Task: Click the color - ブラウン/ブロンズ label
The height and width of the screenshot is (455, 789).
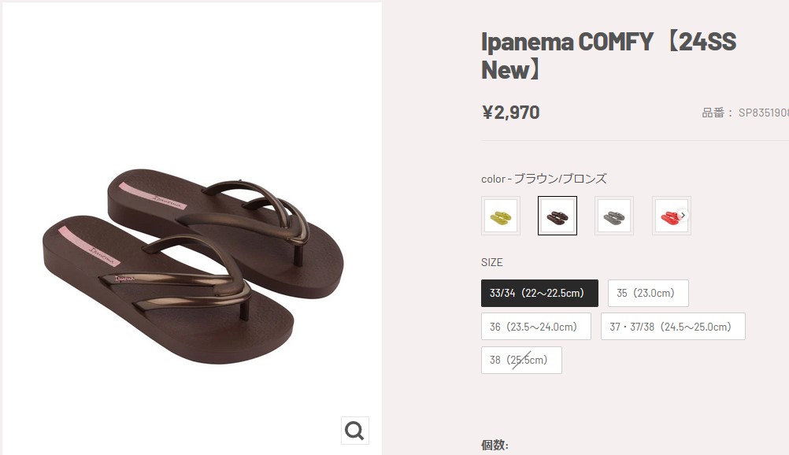Action: (x=543, y=179)
